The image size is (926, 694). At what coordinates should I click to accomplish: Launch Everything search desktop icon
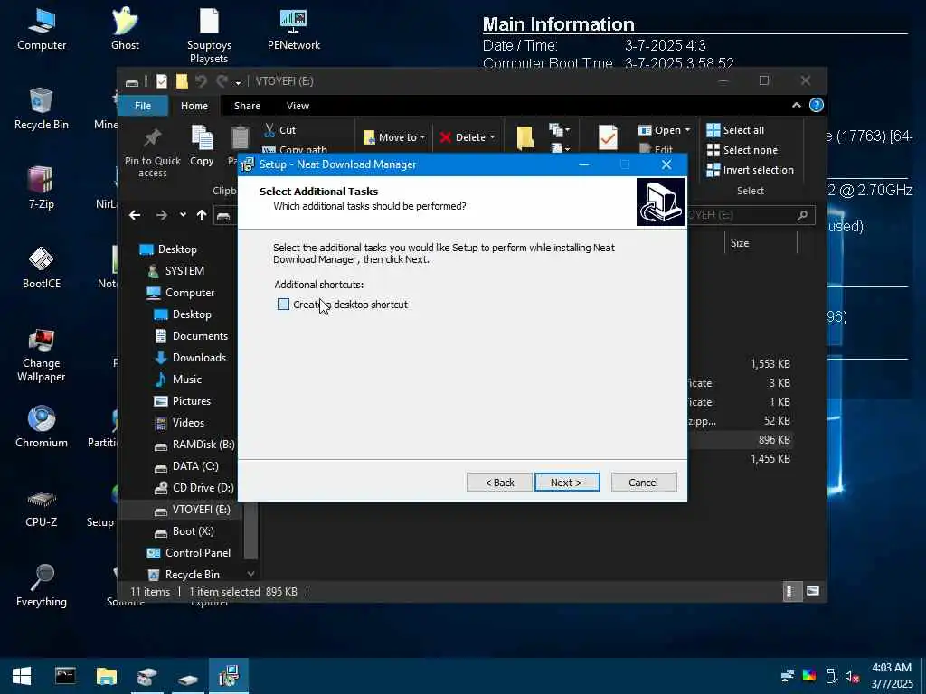(42, 586)
